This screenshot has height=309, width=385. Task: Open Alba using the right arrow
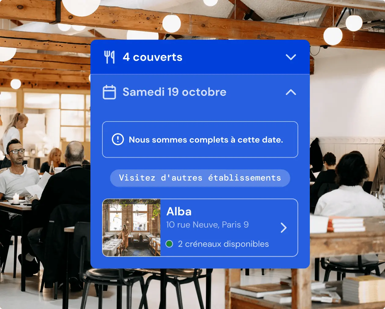(284, 227)
